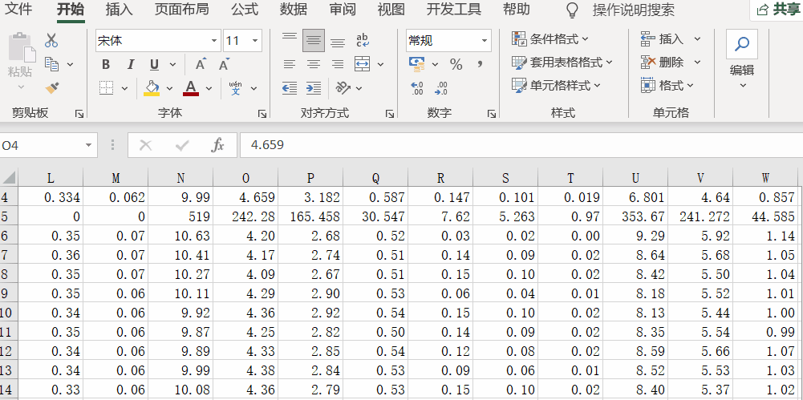
Task: Expand underline style arrow
Action: pyautogui.click(x=173, y=64)
